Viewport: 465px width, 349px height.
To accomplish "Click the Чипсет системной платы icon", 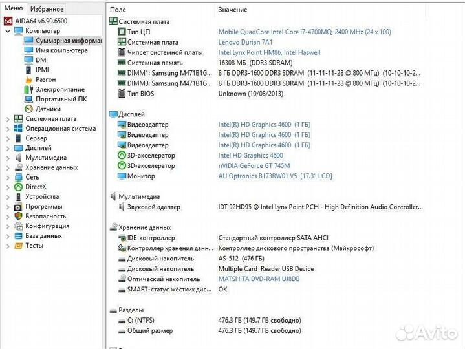I will 122,52.
